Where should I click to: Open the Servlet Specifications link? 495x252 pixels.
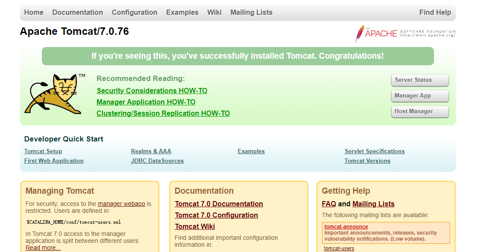pos(375,151)
